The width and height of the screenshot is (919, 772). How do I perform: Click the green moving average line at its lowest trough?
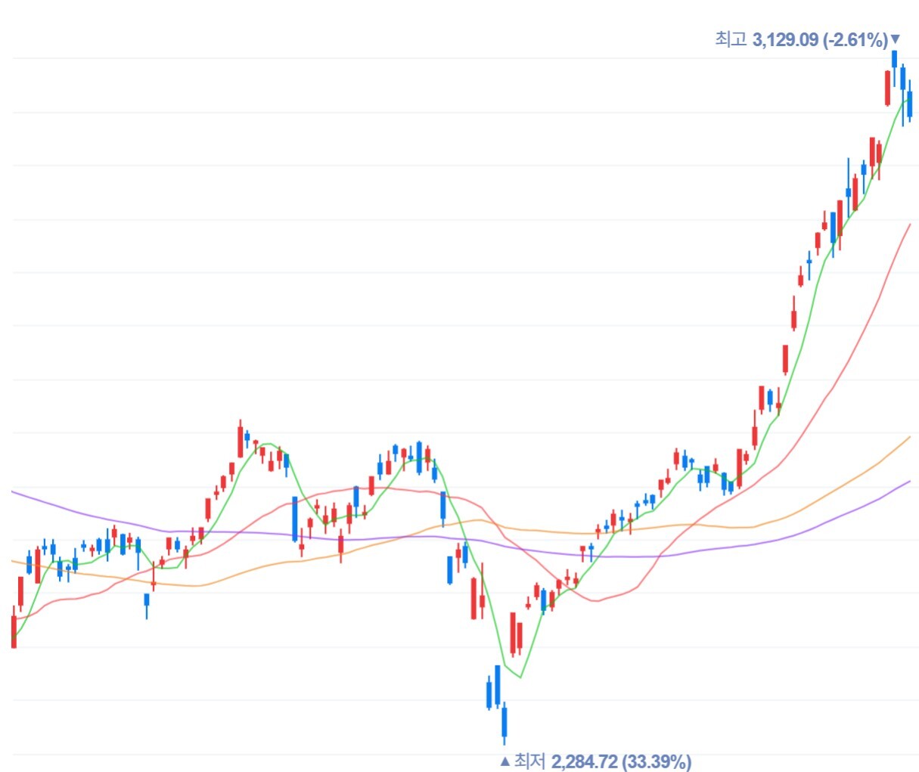[520, 677]
